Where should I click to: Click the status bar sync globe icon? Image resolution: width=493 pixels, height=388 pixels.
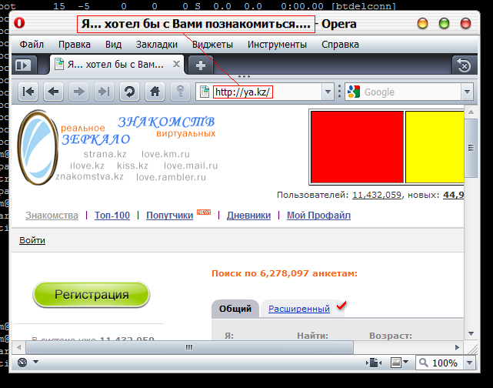click(22, 363)
